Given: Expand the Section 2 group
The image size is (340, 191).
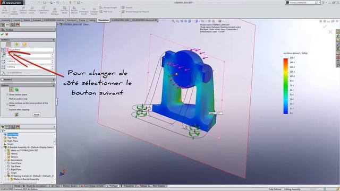Looking at the screenshot, I should pos(54,80).
